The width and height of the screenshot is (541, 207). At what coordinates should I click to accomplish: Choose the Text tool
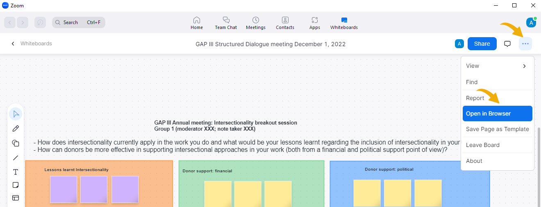(x=16, y=172)
